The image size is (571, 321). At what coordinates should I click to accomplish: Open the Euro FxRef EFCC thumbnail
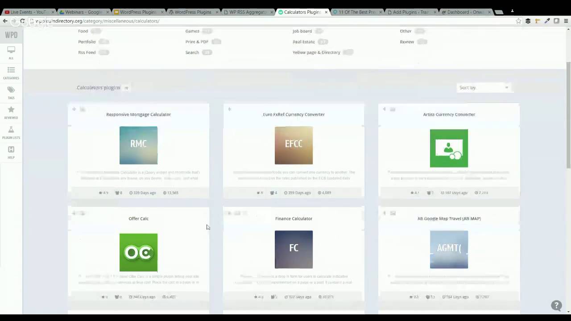coord(294,145)
